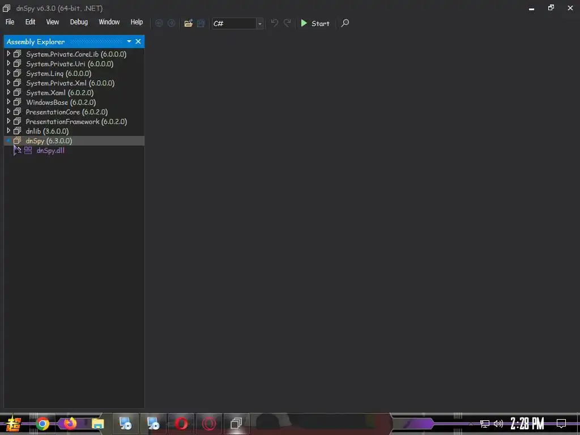Expand the System.Private.Xml node

8,83
